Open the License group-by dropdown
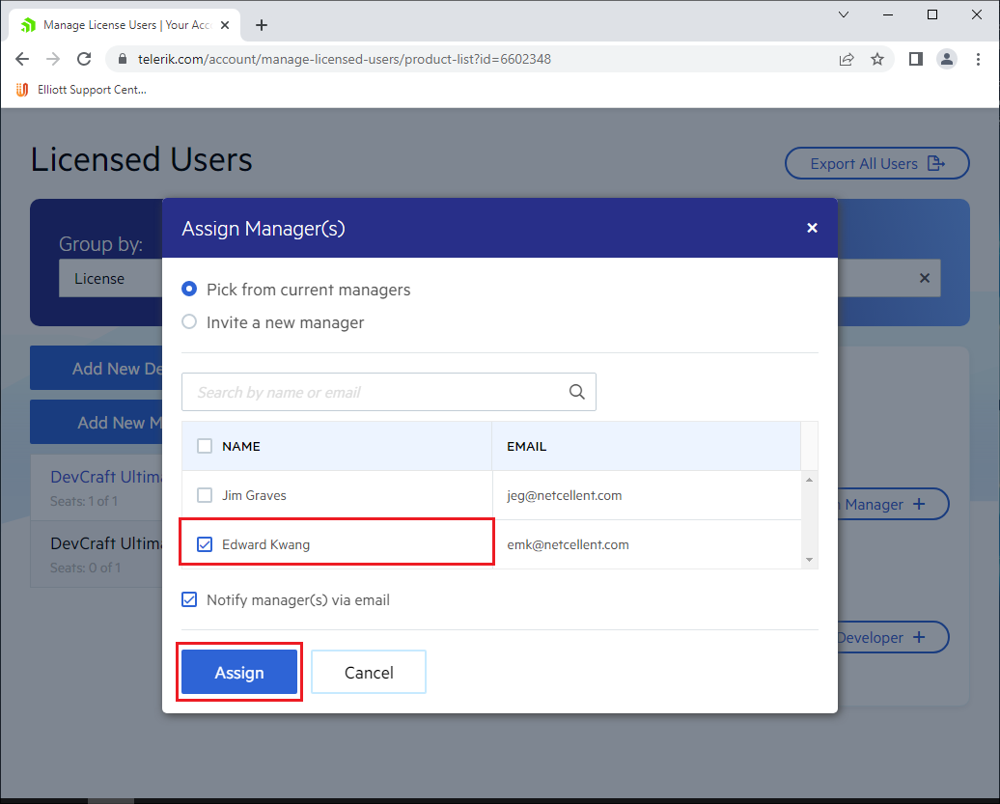Screen dimensions: 1000x804 (x=110, y=278)
